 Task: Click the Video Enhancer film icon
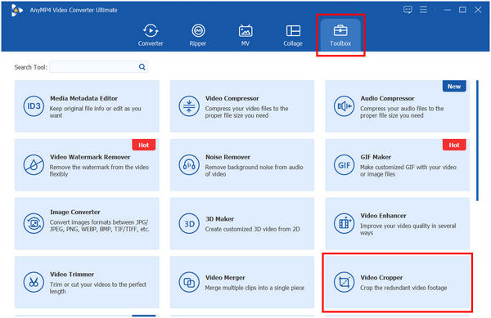(344, 223)
